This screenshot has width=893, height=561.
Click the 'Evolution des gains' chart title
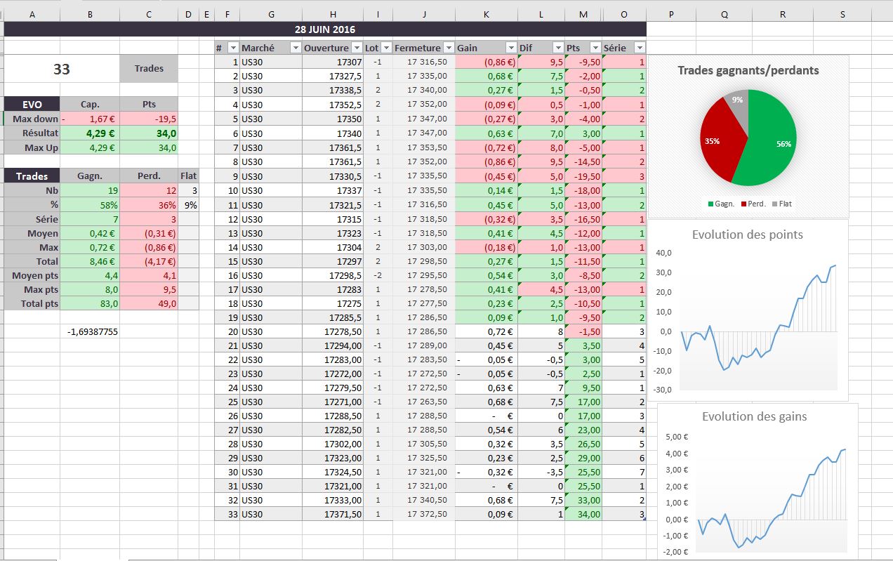(x=754, y=416)
